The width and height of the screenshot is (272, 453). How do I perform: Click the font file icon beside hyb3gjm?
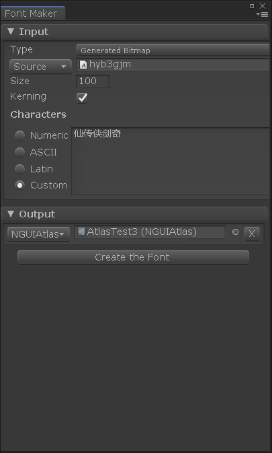coord(83,65)
